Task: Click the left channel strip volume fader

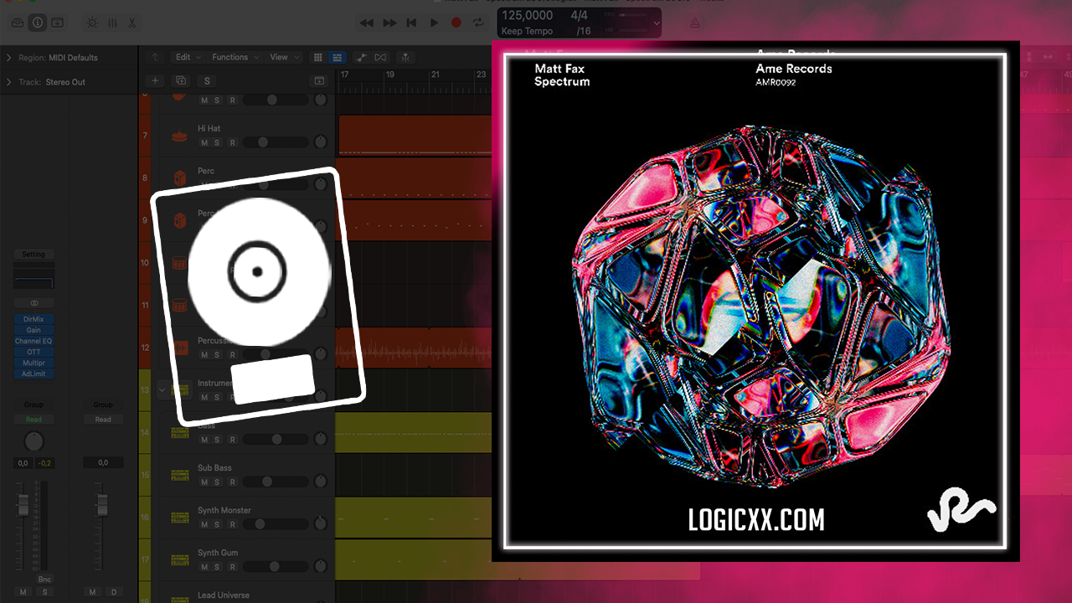Action: [23, 504]
